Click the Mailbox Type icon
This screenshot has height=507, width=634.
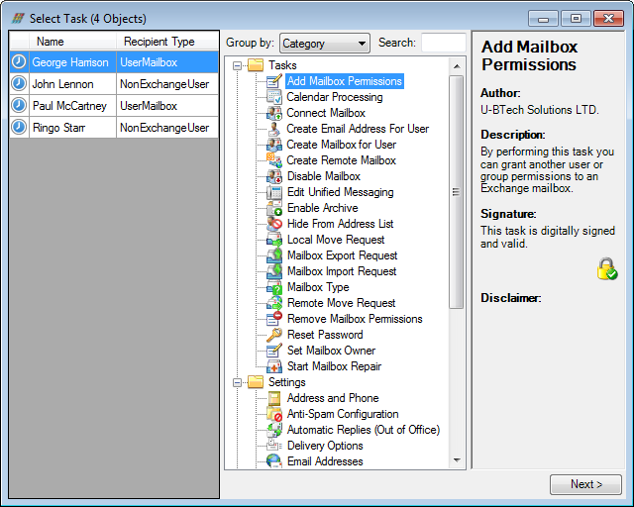(x=274, y=287)
